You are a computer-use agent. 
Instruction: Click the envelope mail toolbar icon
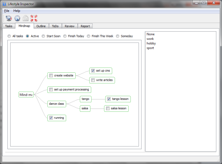point(25,18)
